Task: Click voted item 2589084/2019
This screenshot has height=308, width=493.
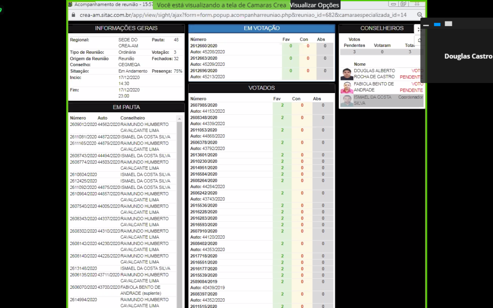Action: [x=204, y=282]
